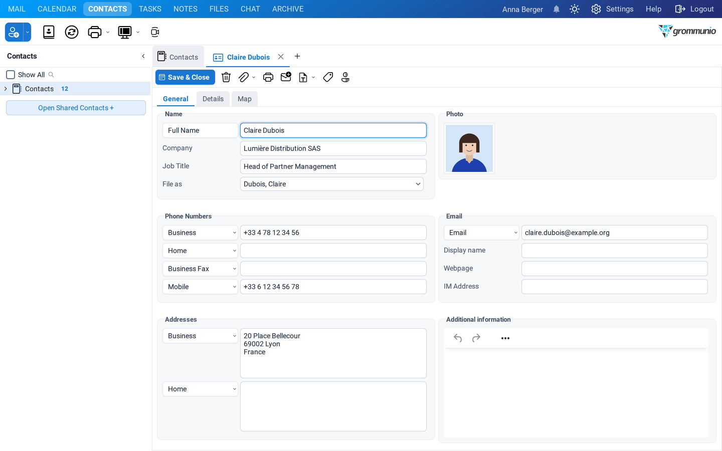
Task: Open the Email type dropdown
Action: 481,233
